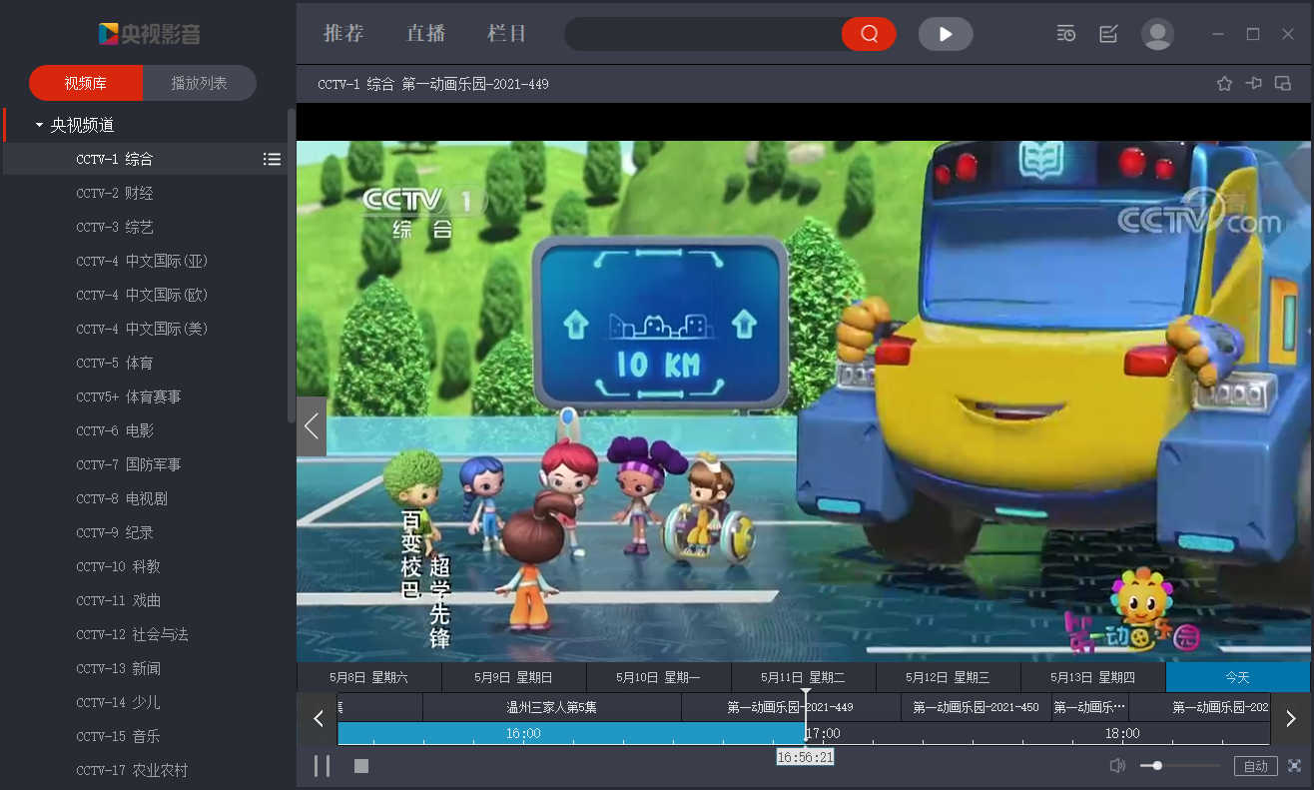Play 第一动画乐园-2021-449 in the schedule
The height and width of the screenshot is (790, 1314).
tap(791, 707)
